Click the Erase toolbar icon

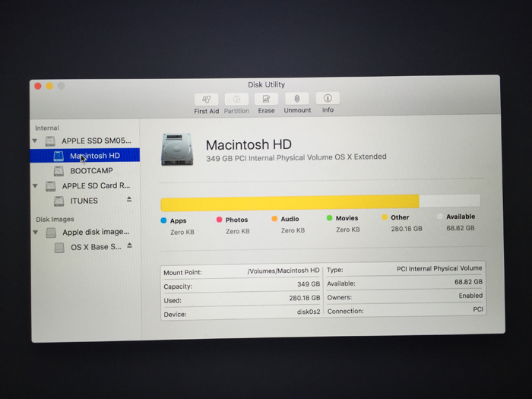(266, 99)
